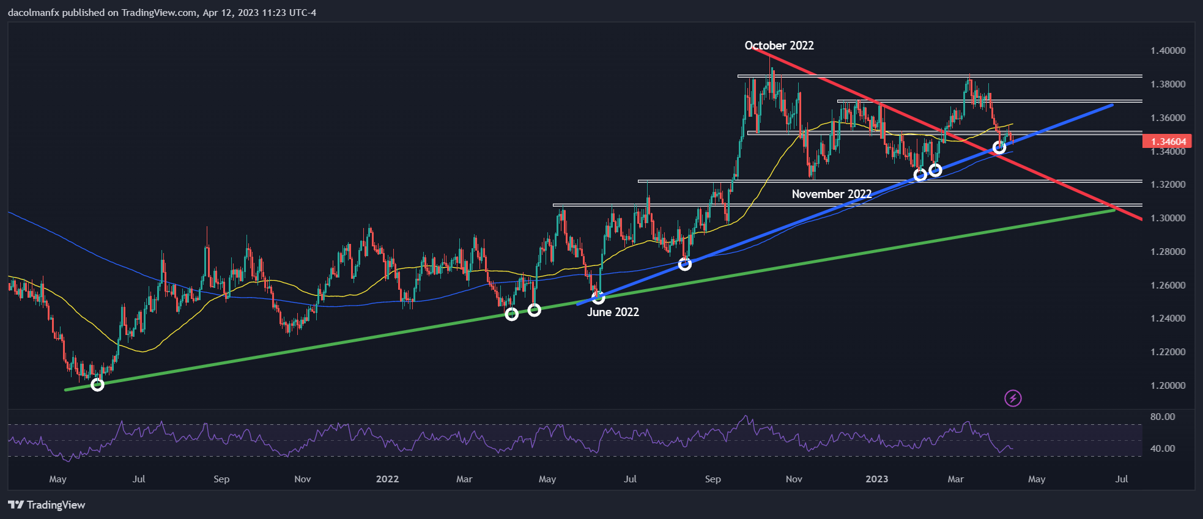1203x519 pixels.
Task: Click the 1.24000 price axis label
Action: click(x=1168, y=318)
